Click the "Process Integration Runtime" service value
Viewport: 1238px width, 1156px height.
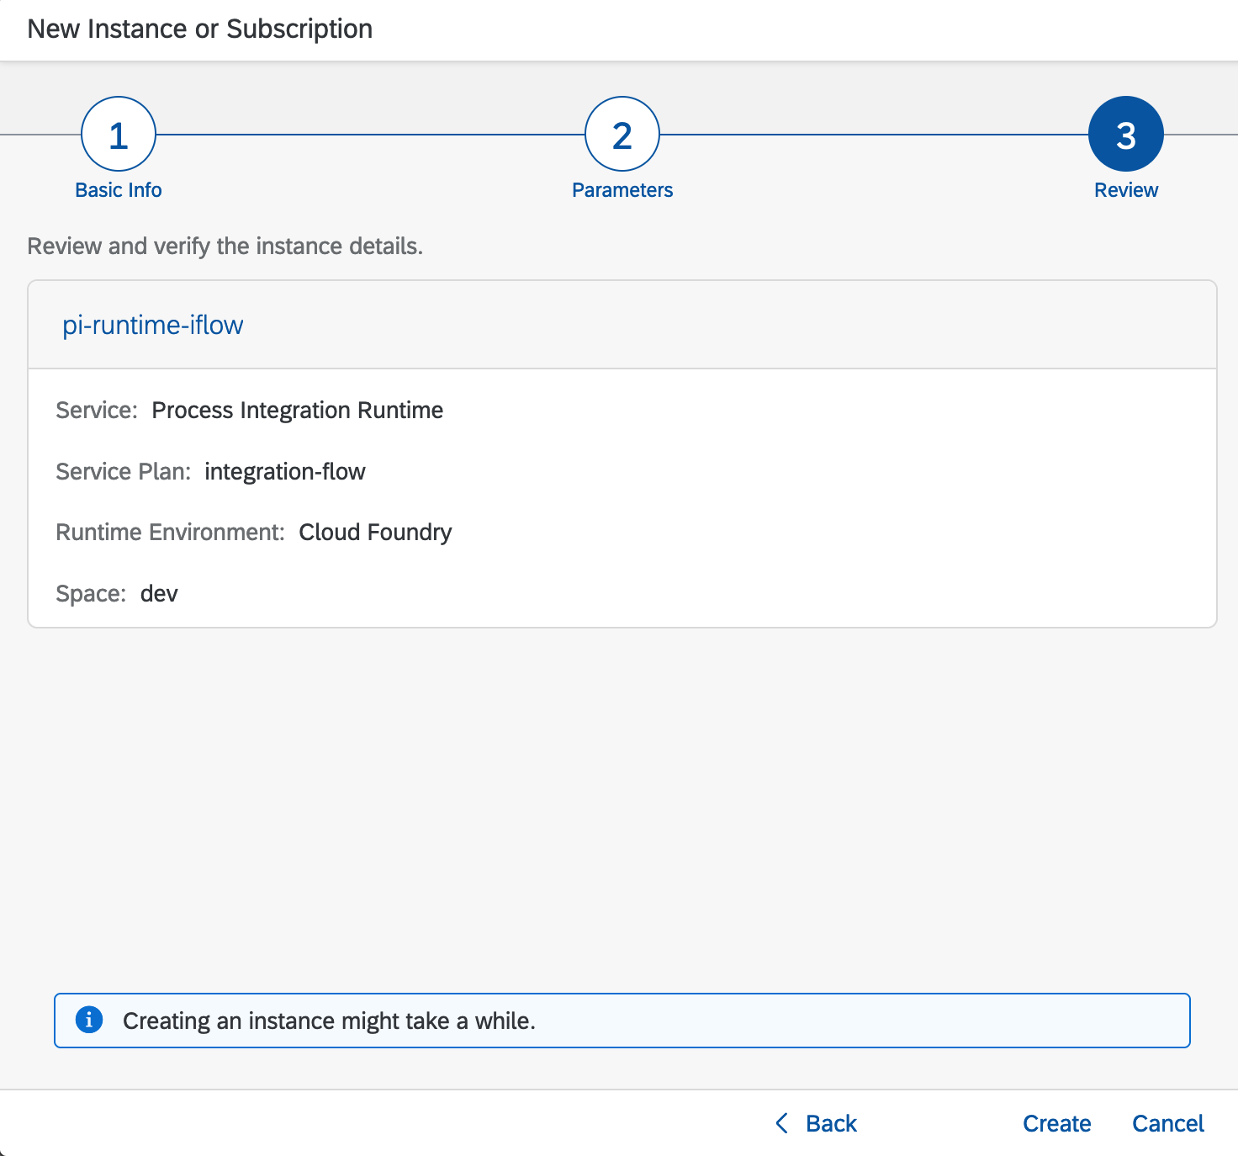(x=298, y=410)
